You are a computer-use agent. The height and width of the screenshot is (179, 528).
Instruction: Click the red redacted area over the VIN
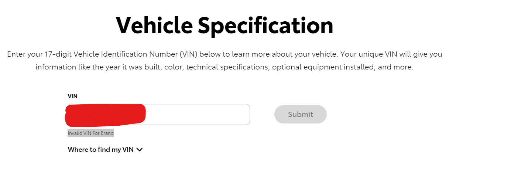coord(105,114)
